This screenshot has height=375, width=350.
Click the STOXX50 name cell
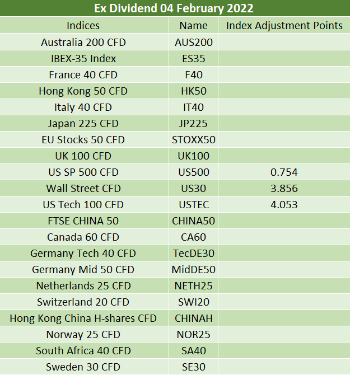194,140
